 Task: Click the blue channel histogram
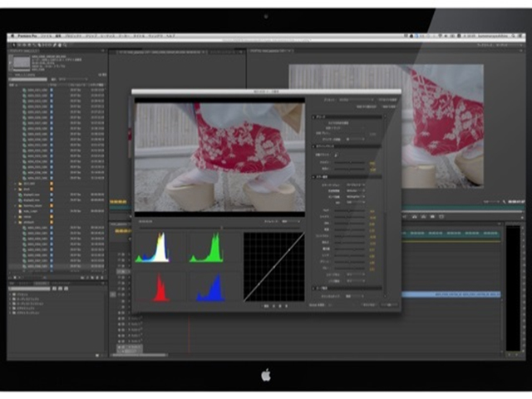pos(207,286)
